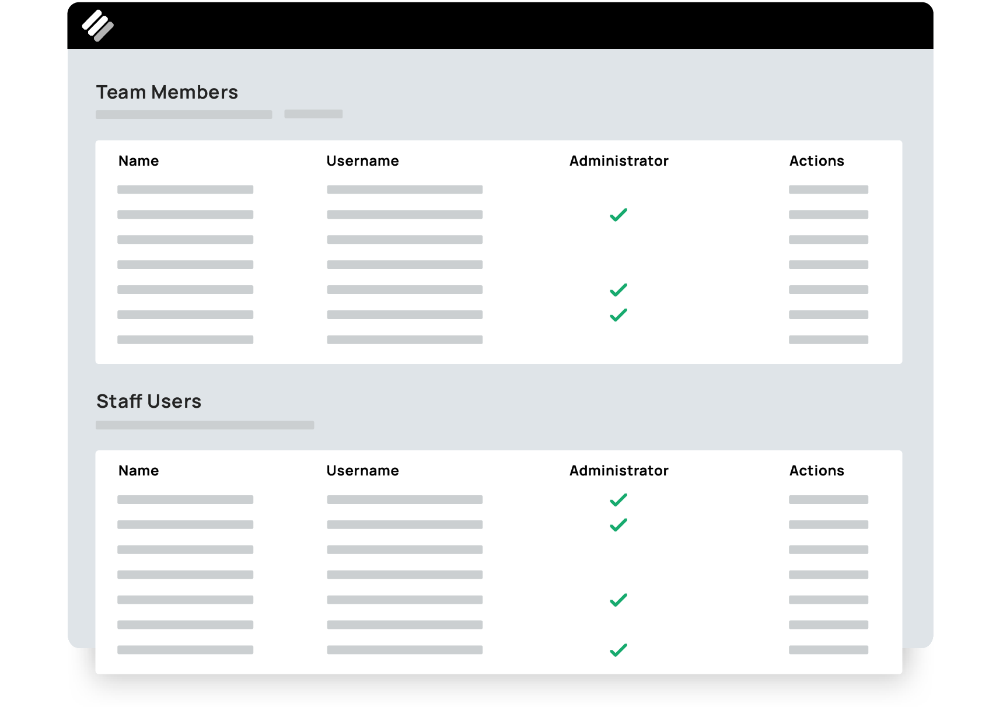Sort by the Name column in Team Members
This screenshot has height=707, width=1003.
138,161
